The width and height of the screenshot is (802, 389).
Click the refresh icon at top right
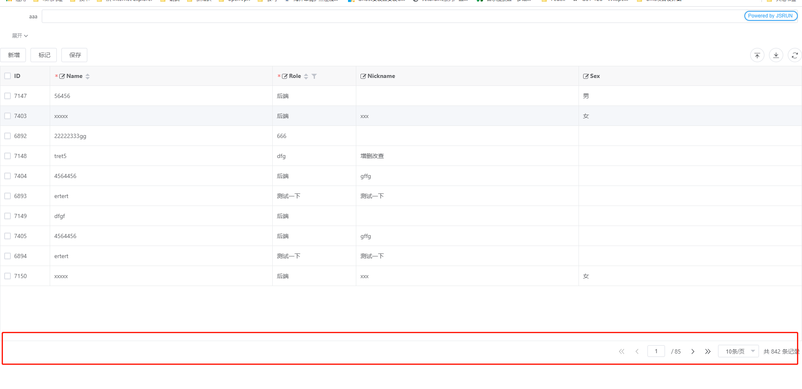[794, 55]
